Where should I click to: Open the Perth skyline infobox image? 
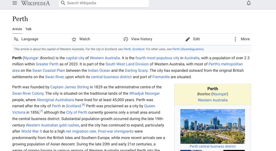[213, 126]
